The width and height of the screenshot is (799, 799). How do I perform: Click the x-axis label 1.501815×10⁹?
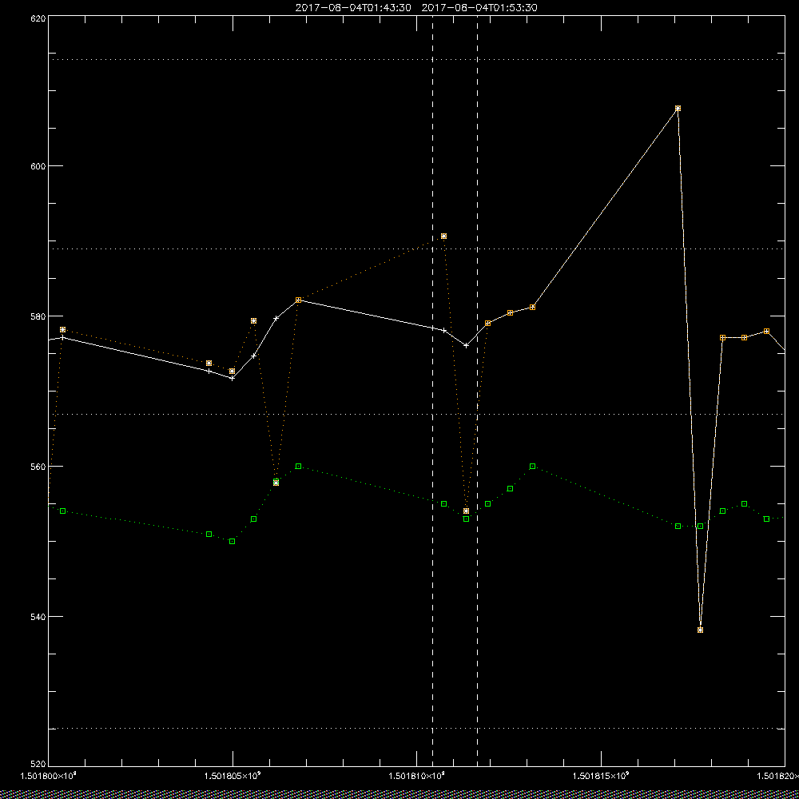point(602,776)
